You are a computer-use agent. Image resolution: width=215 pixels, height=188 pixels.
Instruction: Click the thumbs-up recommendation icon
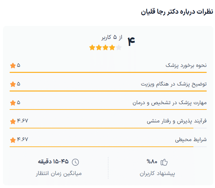tap(164, 162)
